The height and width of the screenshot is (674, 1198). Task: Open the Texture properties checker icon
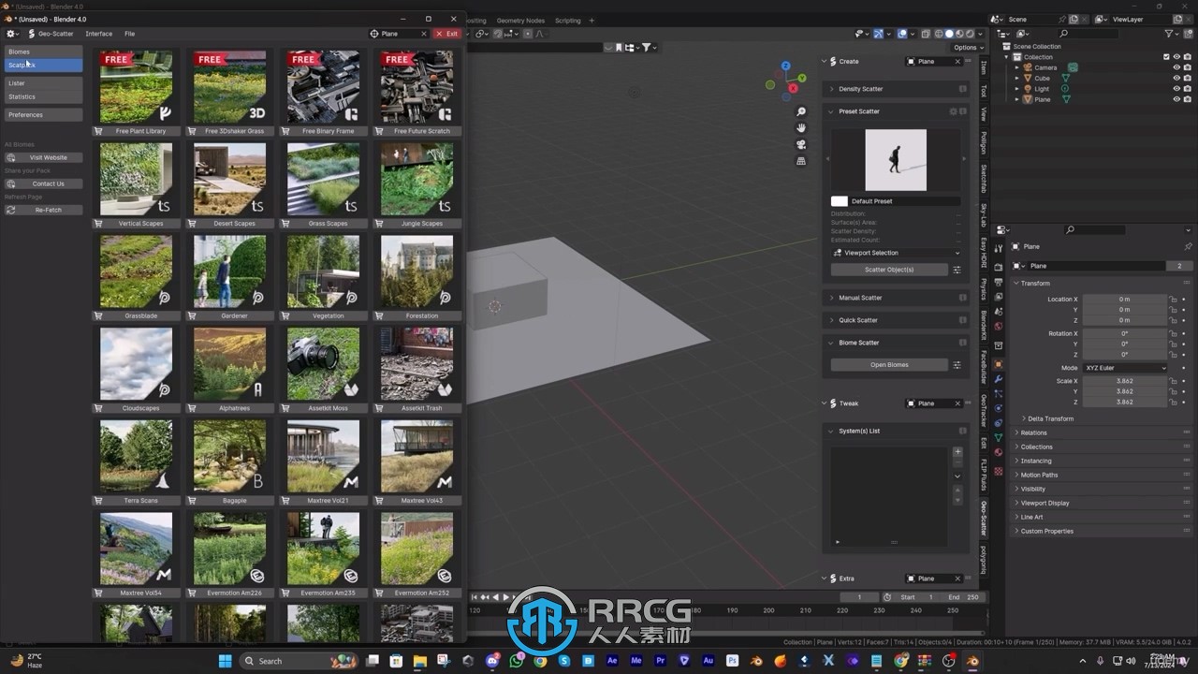tap(999, 471)
